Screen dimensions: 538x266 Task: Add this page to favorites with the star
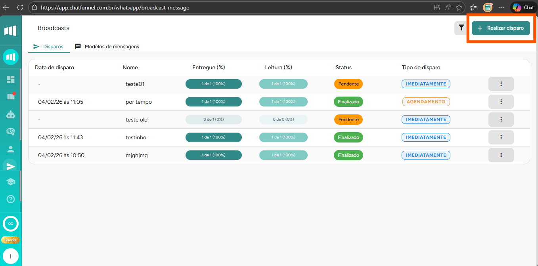click(459, 8)
